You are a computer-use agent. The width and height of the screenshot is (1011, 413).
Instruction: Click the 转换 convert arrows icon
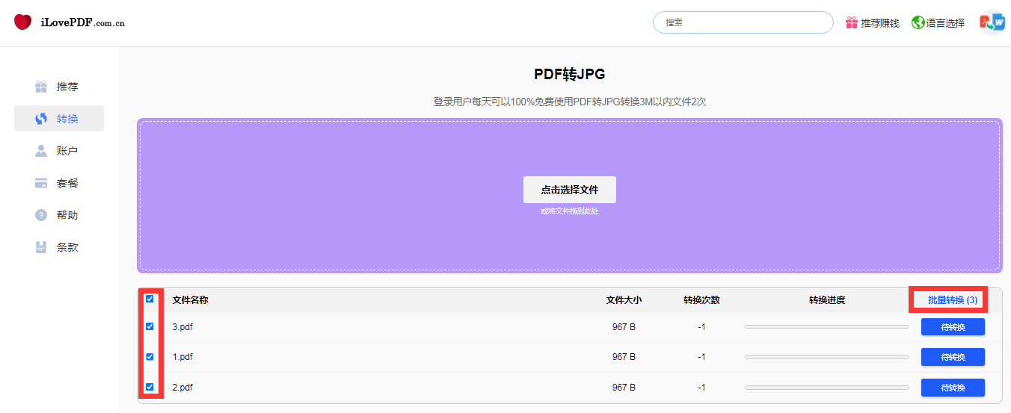tap(41, 119)
